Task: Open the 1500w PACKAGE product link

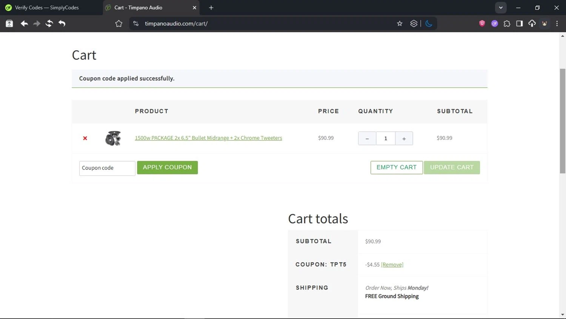Action: tap(208, 138)
